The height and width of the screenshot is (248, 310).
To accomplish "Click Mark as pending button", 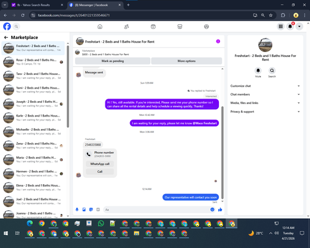I will (113, 61).
